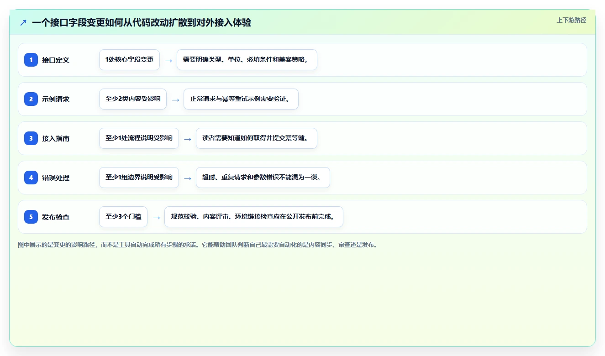This screenshot has height=356, width=605.
Task: Select the number 2 step badge
Action: click(x=31, y=99)
